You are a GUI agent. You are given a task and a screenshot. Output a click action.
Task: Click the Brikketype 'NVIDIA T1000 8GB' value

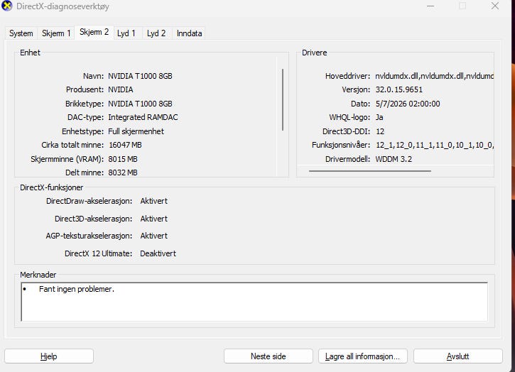click(x=140, y=104)
